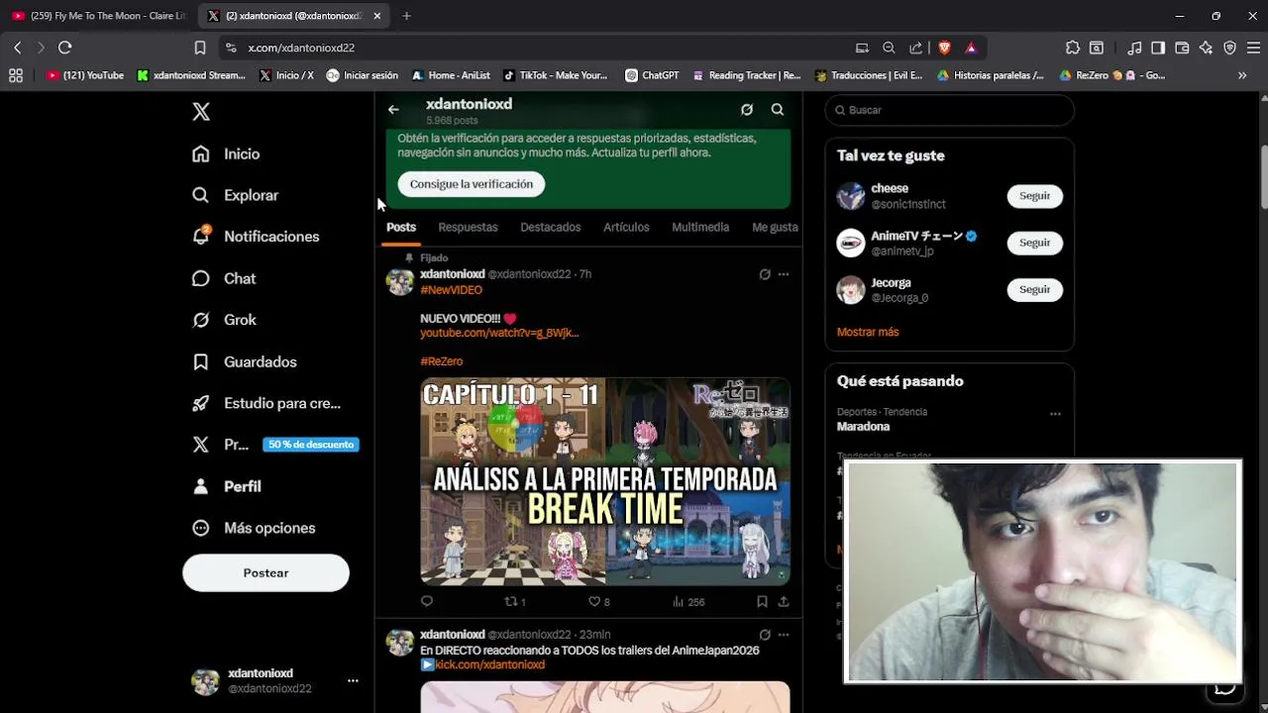The image size is (1268, 713).
Task: Click the zoom-out magnifier in address bar
Action: click(889, 48)
